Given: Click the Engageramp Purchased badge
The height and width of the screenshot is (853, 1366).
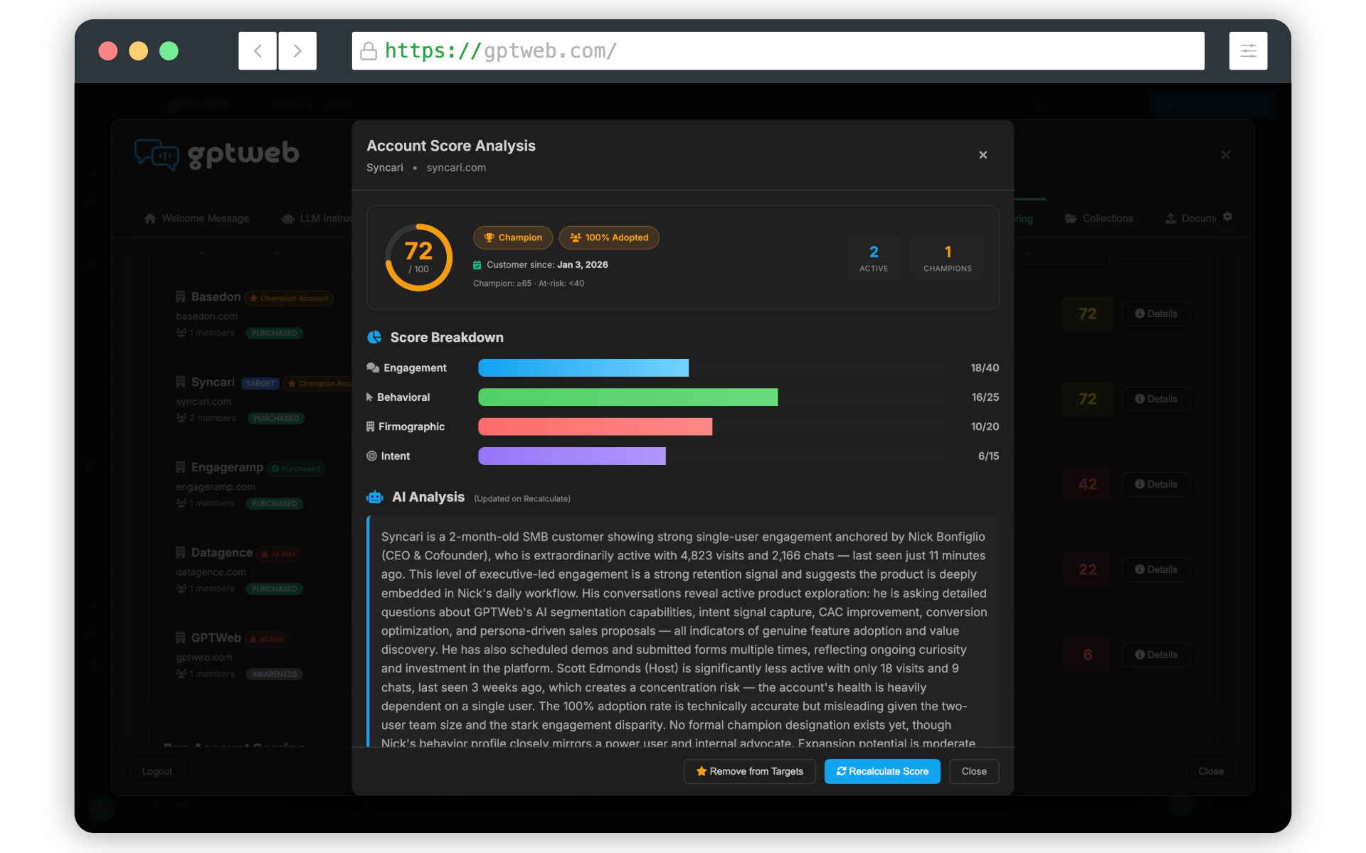Looking at the screenshot, I should coord(296,468).
